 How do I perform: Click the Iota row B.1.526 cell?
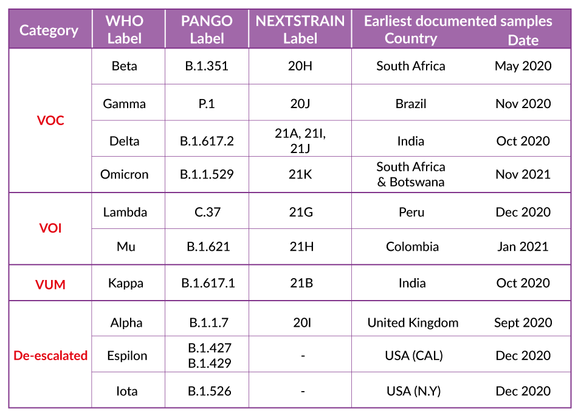click(x=209, y=391)
